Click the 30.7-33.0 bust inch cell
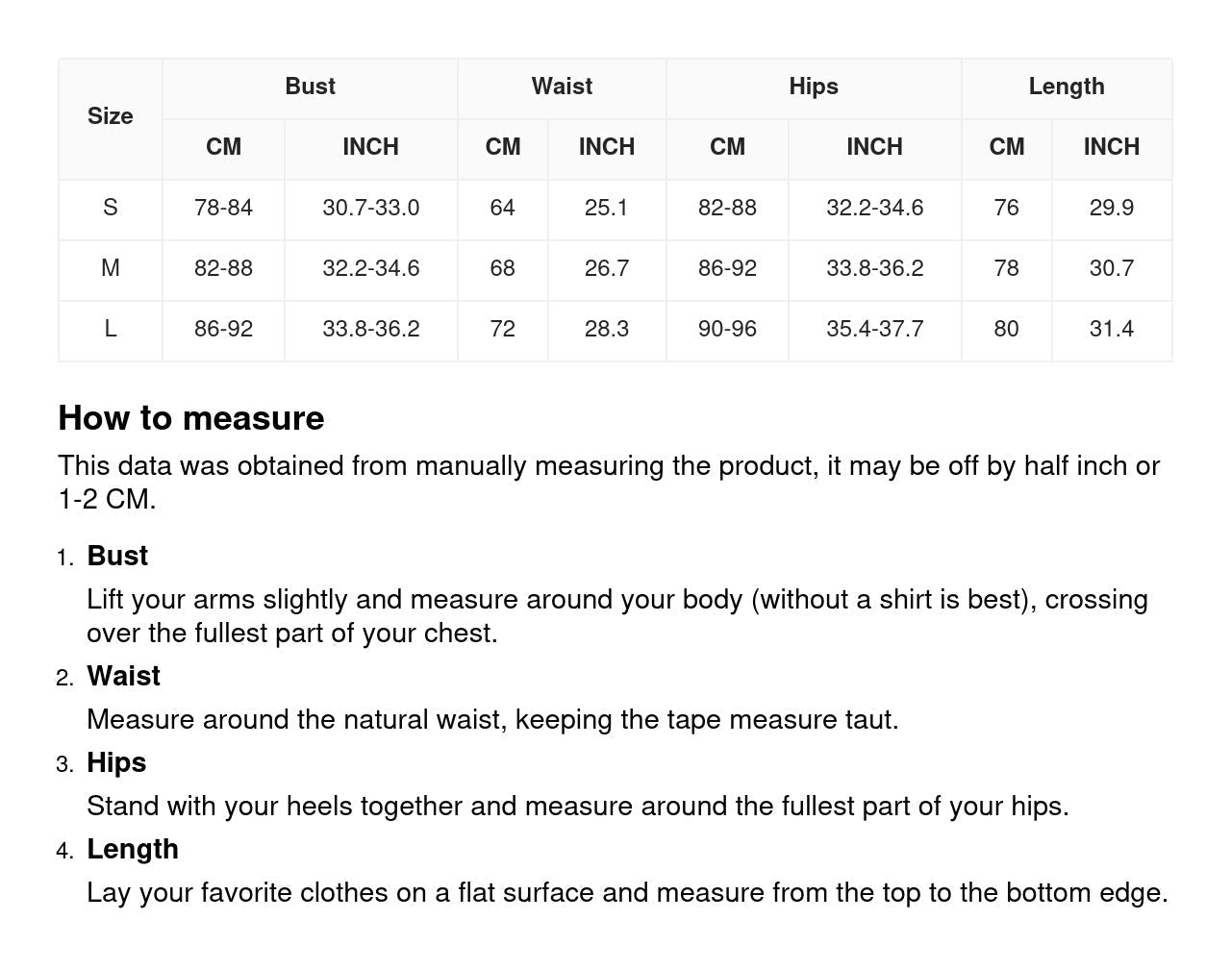This screenshot has width=1231, height=970. [x=370, y=208]
